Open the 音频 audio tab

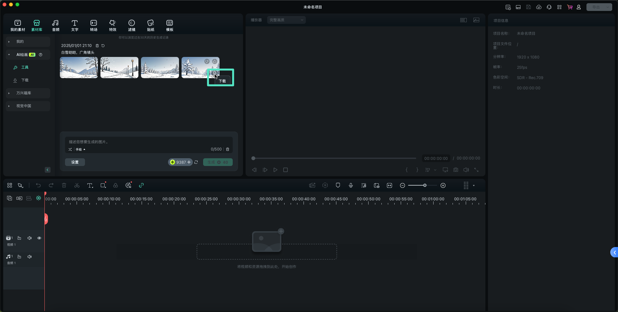pos(56,25)
